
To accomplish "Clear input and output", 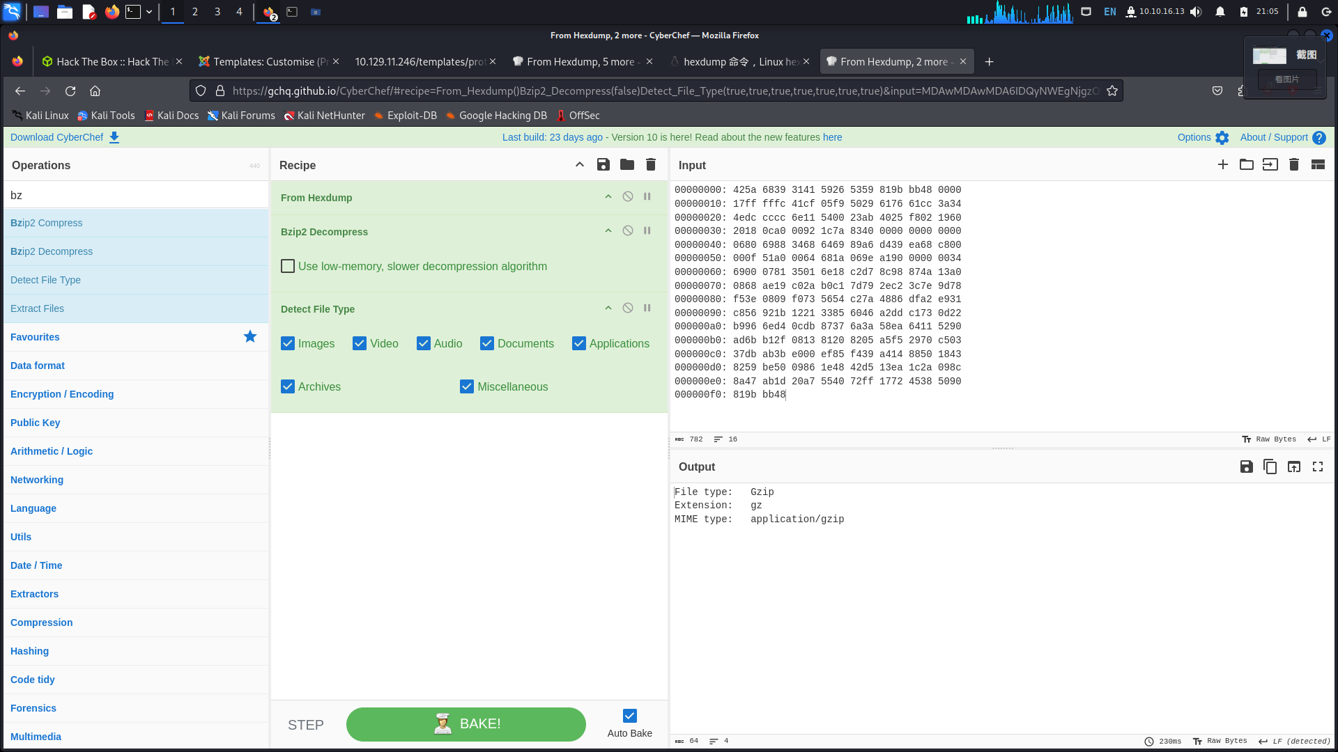I will click(x=1294, y=165).
